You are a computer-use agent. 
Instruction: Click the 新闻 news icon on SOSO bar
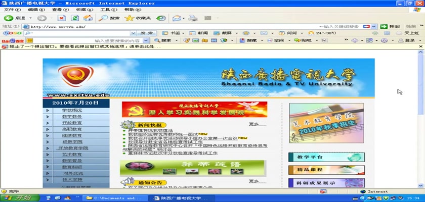tap(192, 33)
